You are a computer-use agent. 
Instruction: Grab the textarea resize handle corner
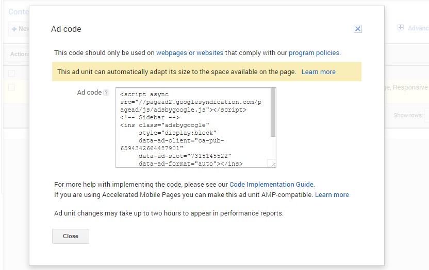click(x=273, y=164)
